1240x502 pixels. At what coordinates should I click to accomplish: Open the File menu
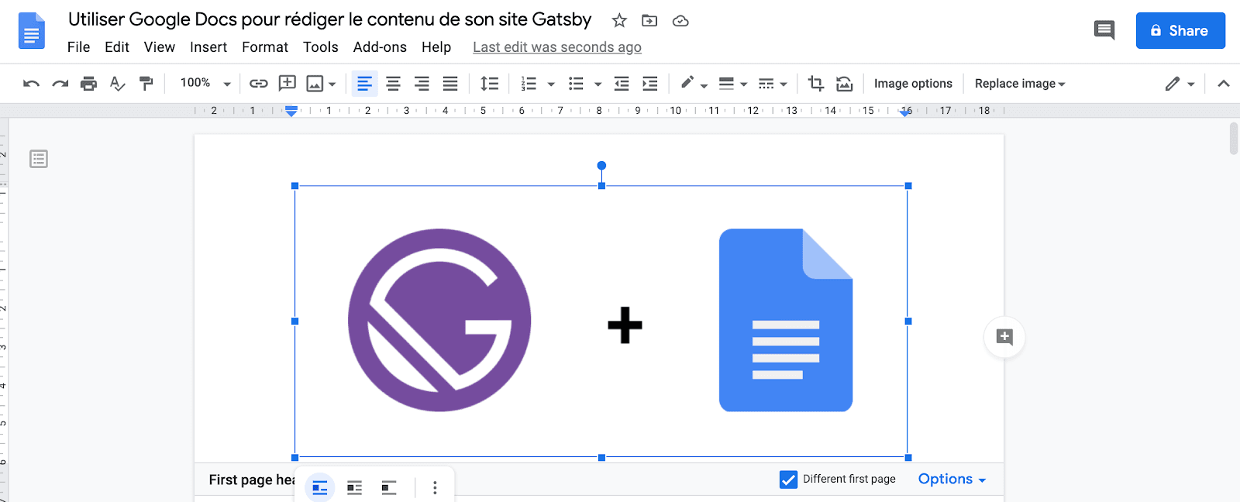(79, 47)
